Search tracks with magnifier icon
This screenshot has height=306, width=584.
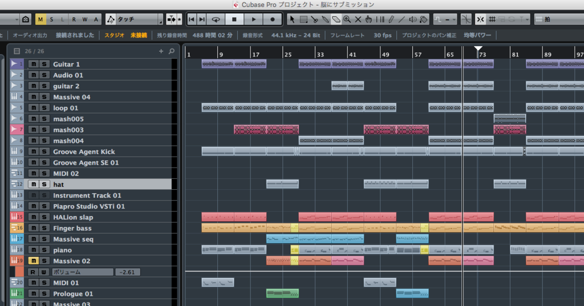pyautogui.click(x=171, y=51)
